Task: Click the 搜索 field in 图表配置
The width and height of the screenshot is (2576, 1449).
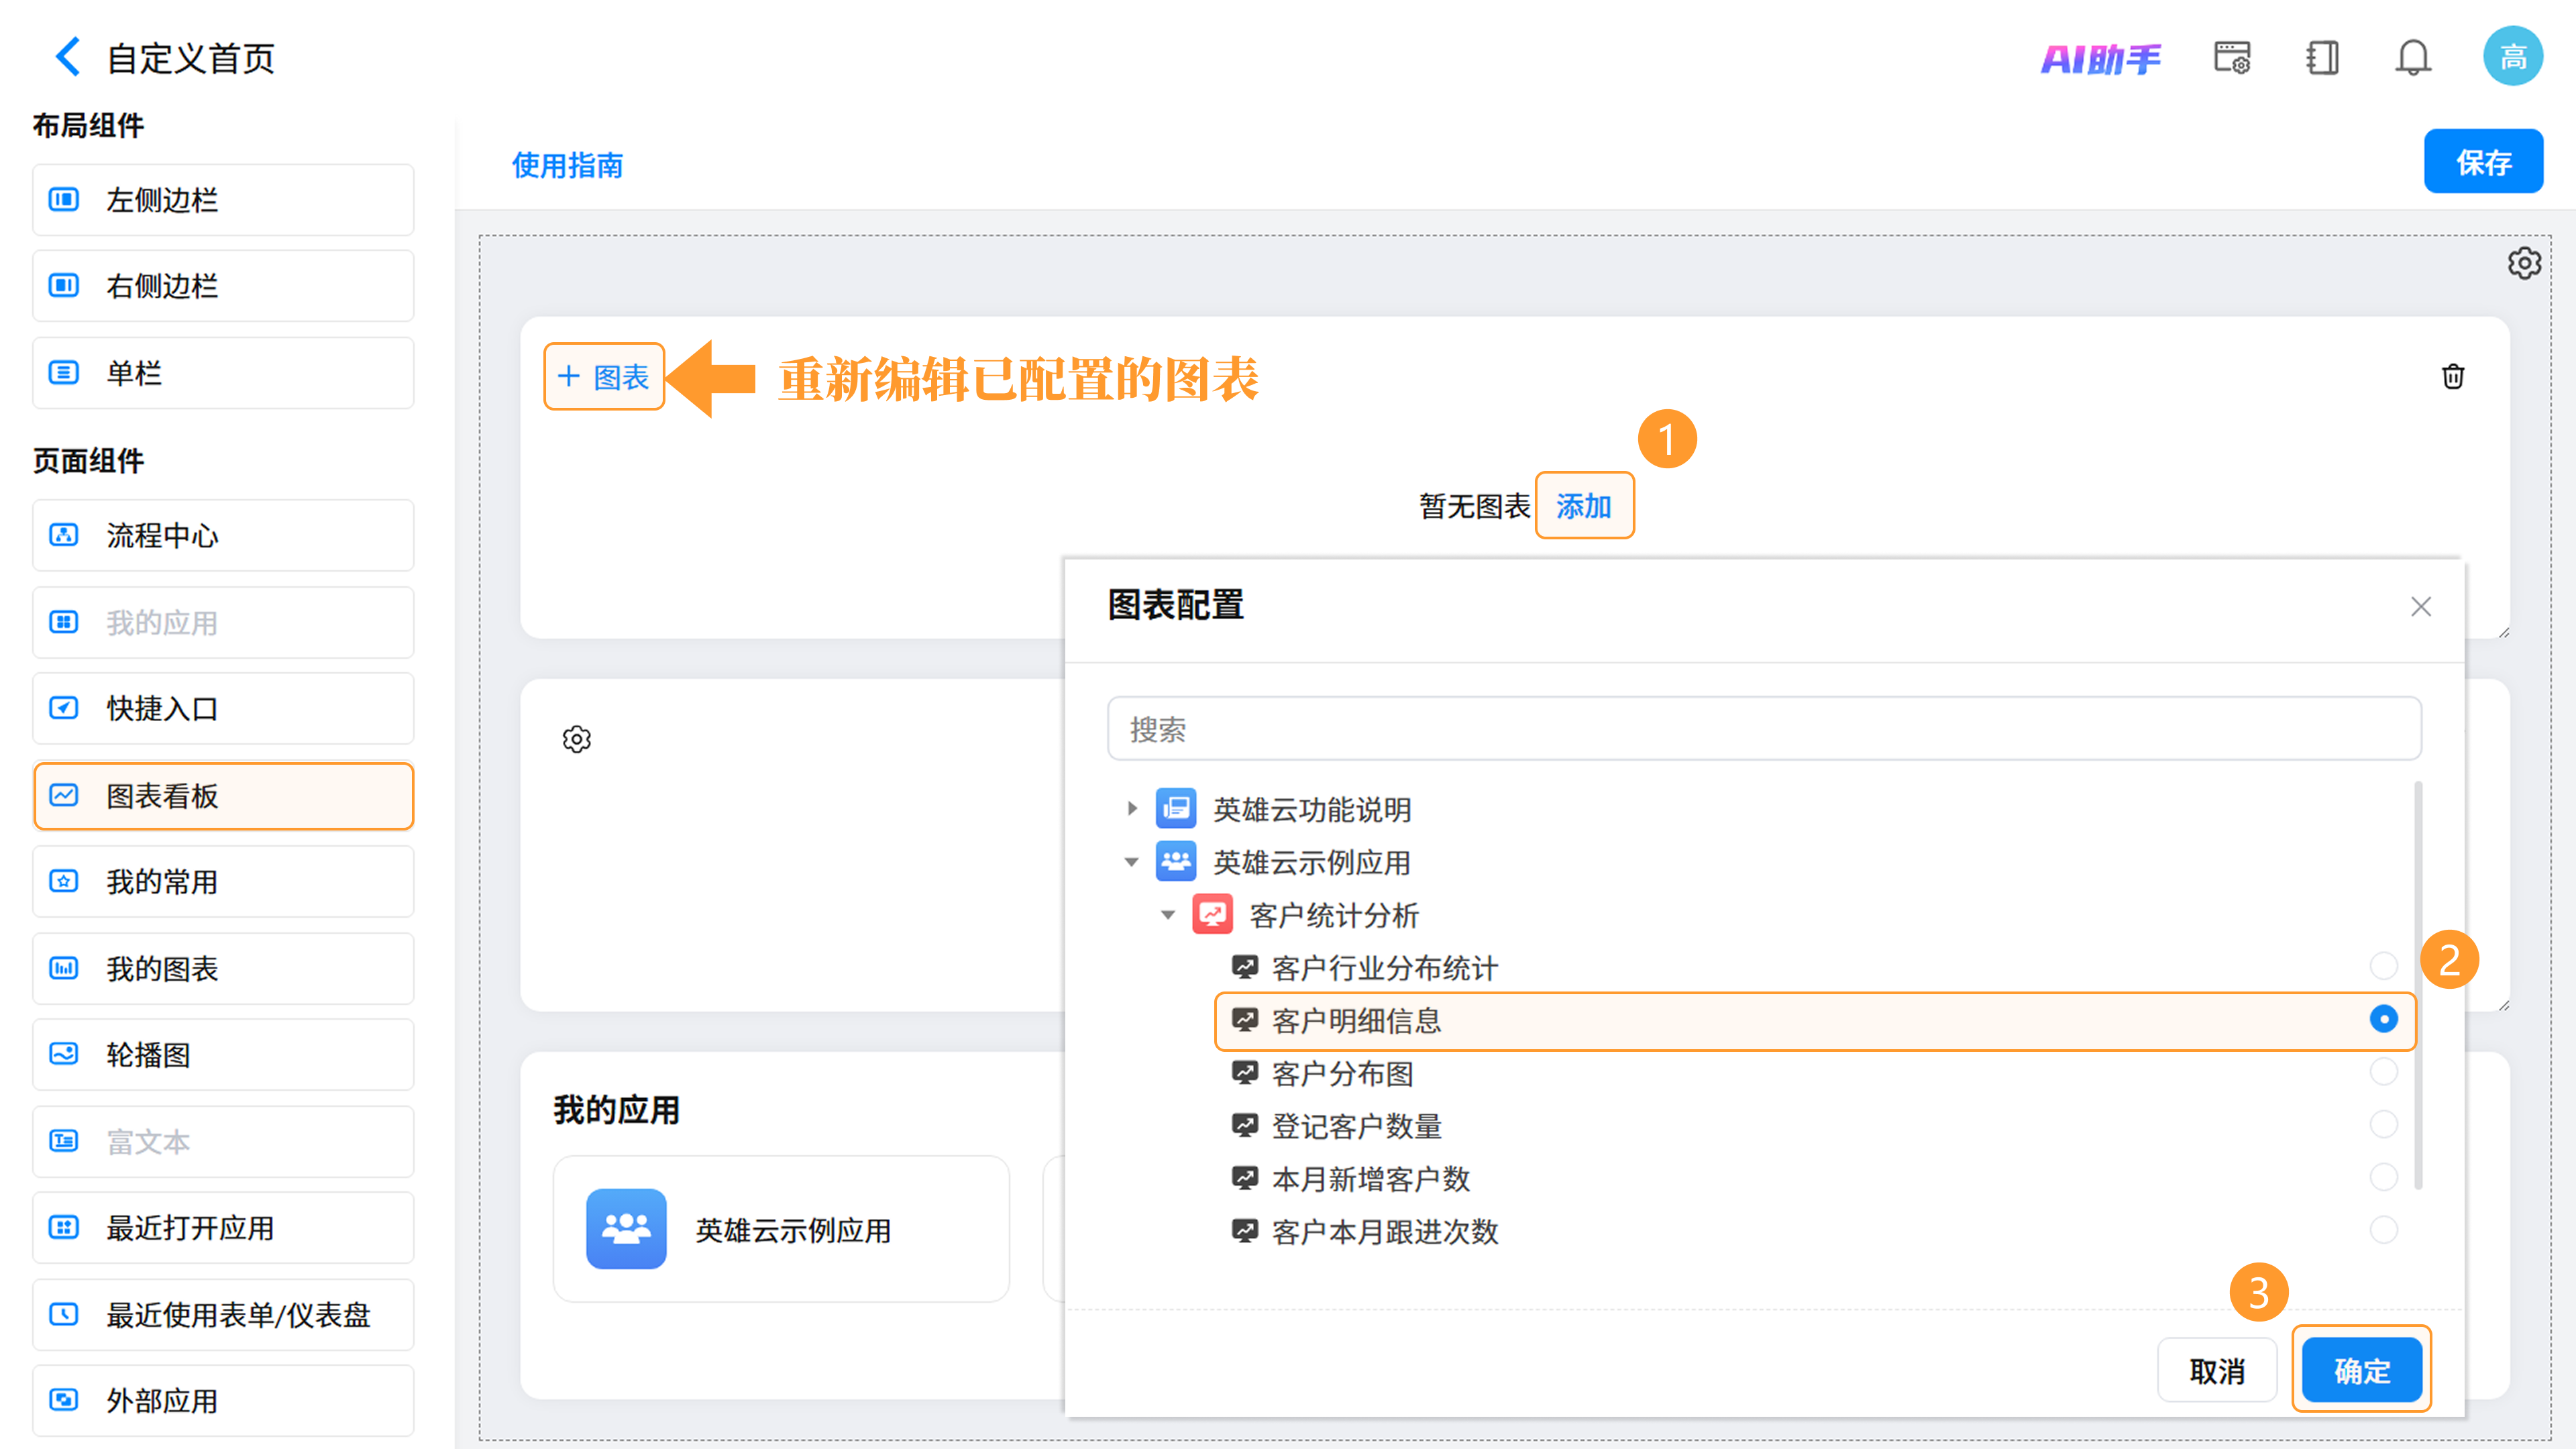Action: (1764, 729)
